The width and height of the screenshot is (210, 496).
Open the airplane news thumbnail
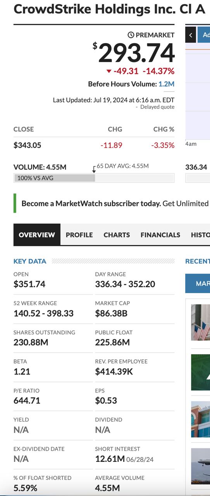click(x=200, y=466)
